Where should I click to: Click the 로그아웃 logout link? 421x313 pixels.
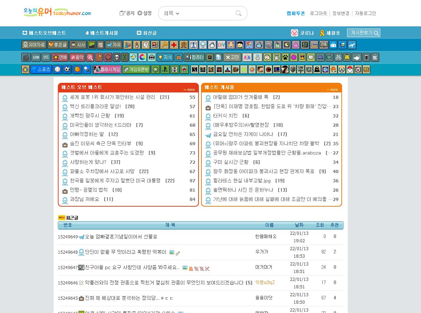[x=319, y=13]
